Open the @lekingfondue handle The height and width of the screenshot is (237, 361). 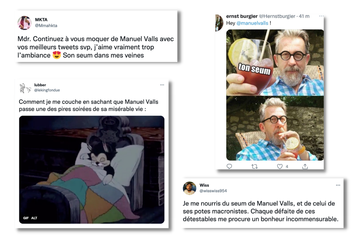[47, 90]
